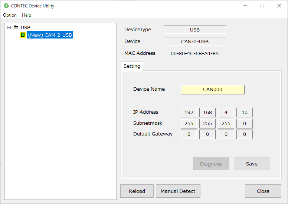Click Subnetmask second octet field

(207, 124)
